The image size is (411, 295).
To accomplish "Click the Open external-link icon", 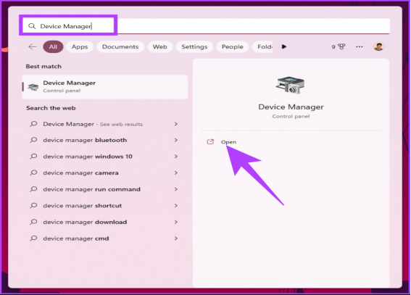I will point(210,142).
